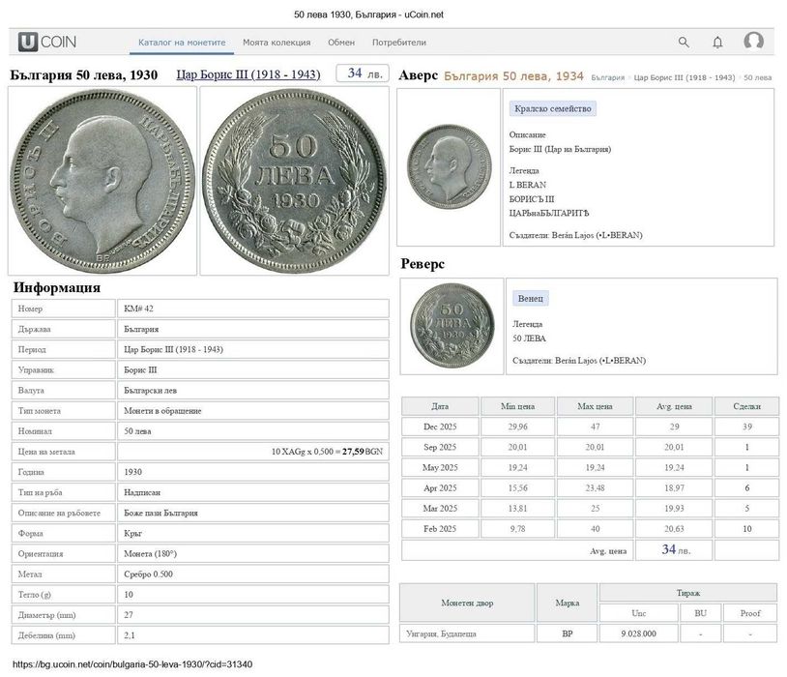Click the България 50 лева, 1934 title
The height and width of the screenshot is (677, 787).
coord(513,76)
